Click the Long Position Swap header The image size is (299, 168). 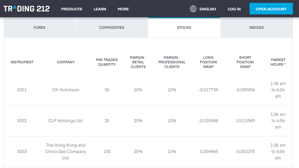[208, 62]
